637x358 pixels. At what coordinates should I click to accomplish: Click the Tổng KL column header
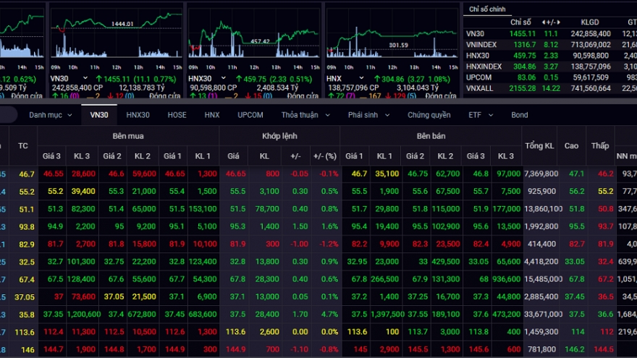(x=539, y=145)
